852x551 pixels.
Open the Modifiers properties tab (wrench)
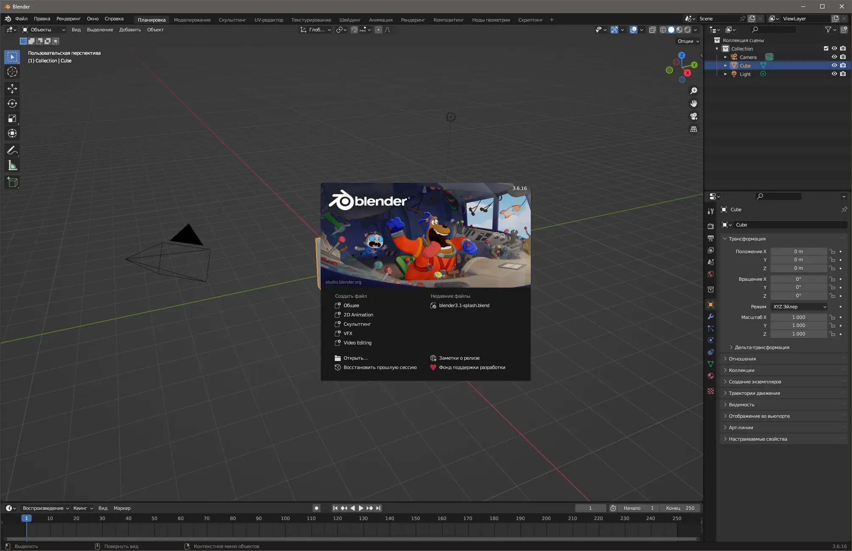(711, 316)
